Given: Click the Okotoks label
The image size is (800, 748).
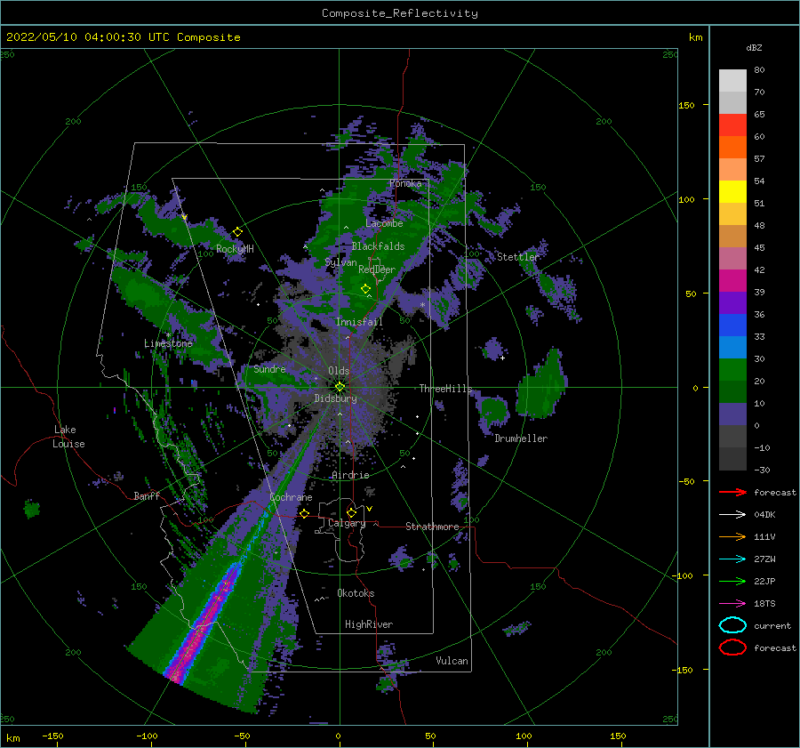Looking at the screenshot, I should tap(356, 593).
